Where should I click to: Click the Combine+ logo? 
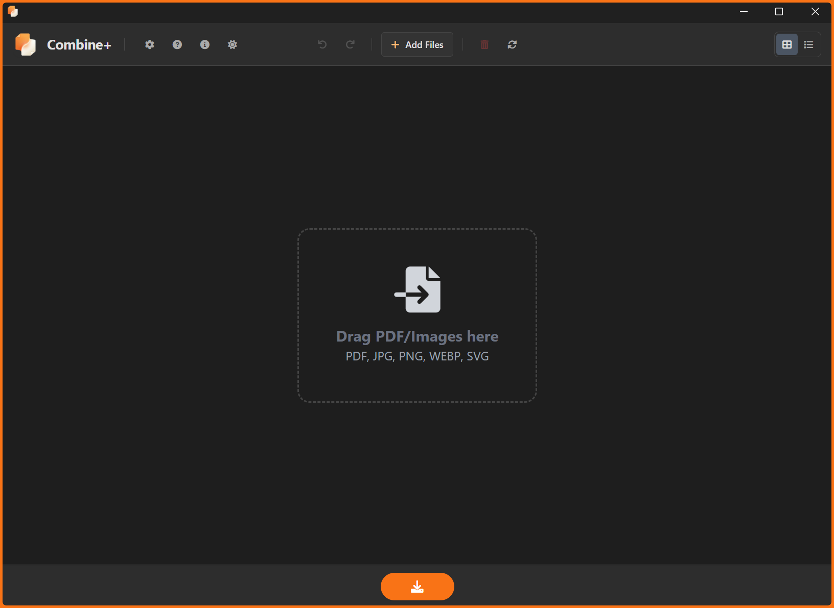[x=25, y=44]
